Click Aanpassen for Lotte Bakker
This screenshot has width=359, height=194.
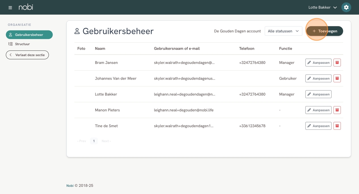pyautogui.click(x=318, y=94)
